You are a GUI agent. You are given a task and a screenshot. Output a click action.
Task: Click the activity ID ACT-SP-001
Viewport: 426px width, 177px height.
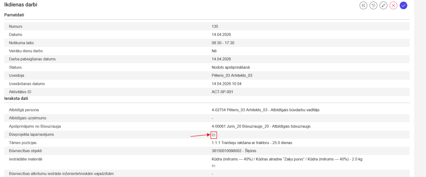[x=222, y=92]
